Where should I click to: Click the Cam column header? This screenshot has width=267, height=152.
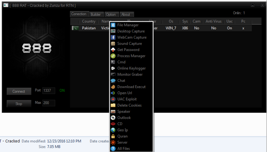pos(197,21)
